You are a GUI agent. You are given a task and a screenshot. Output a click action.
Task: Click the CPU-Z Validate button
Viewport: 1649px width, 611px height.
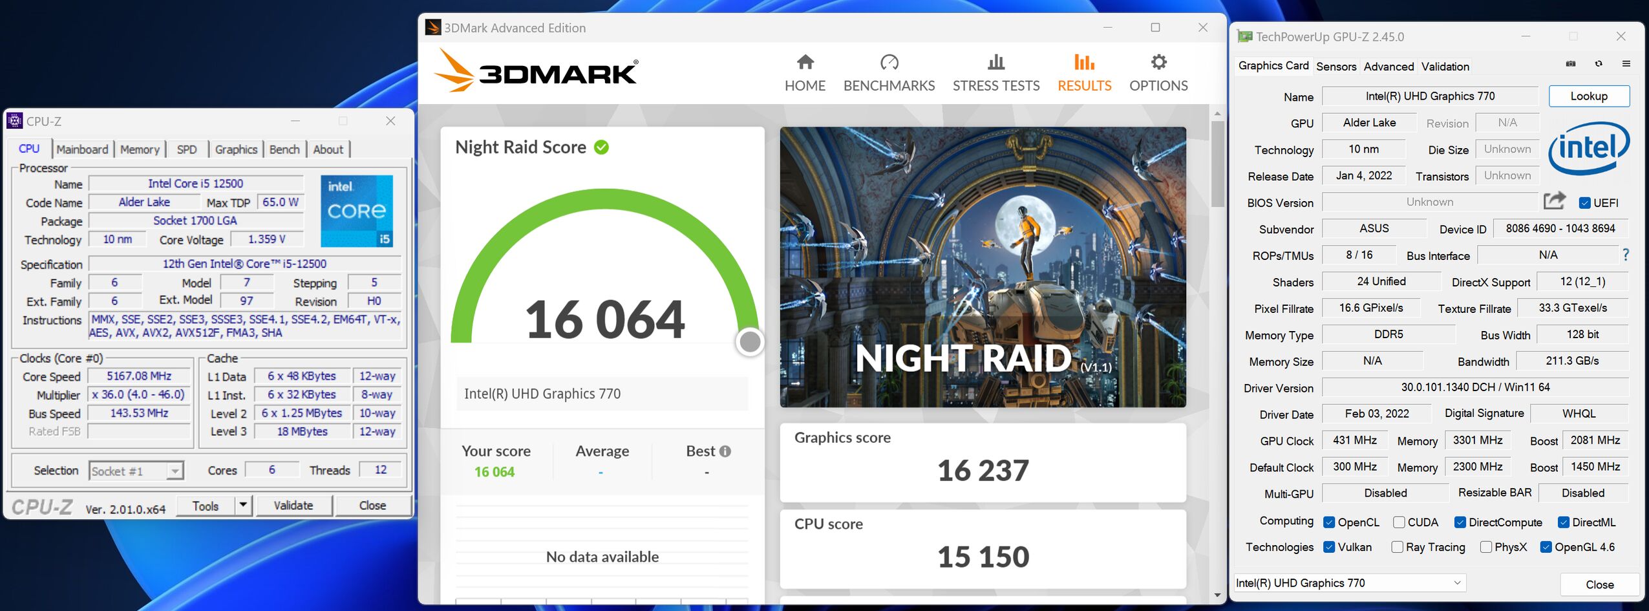coord(293,506)
